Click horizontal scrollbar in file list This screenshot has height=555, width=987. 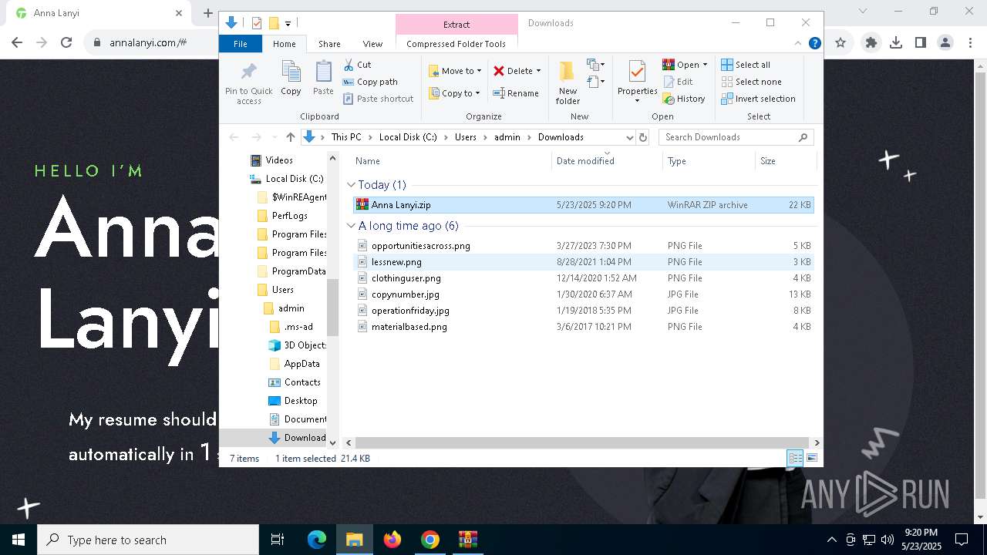point(583,442)
